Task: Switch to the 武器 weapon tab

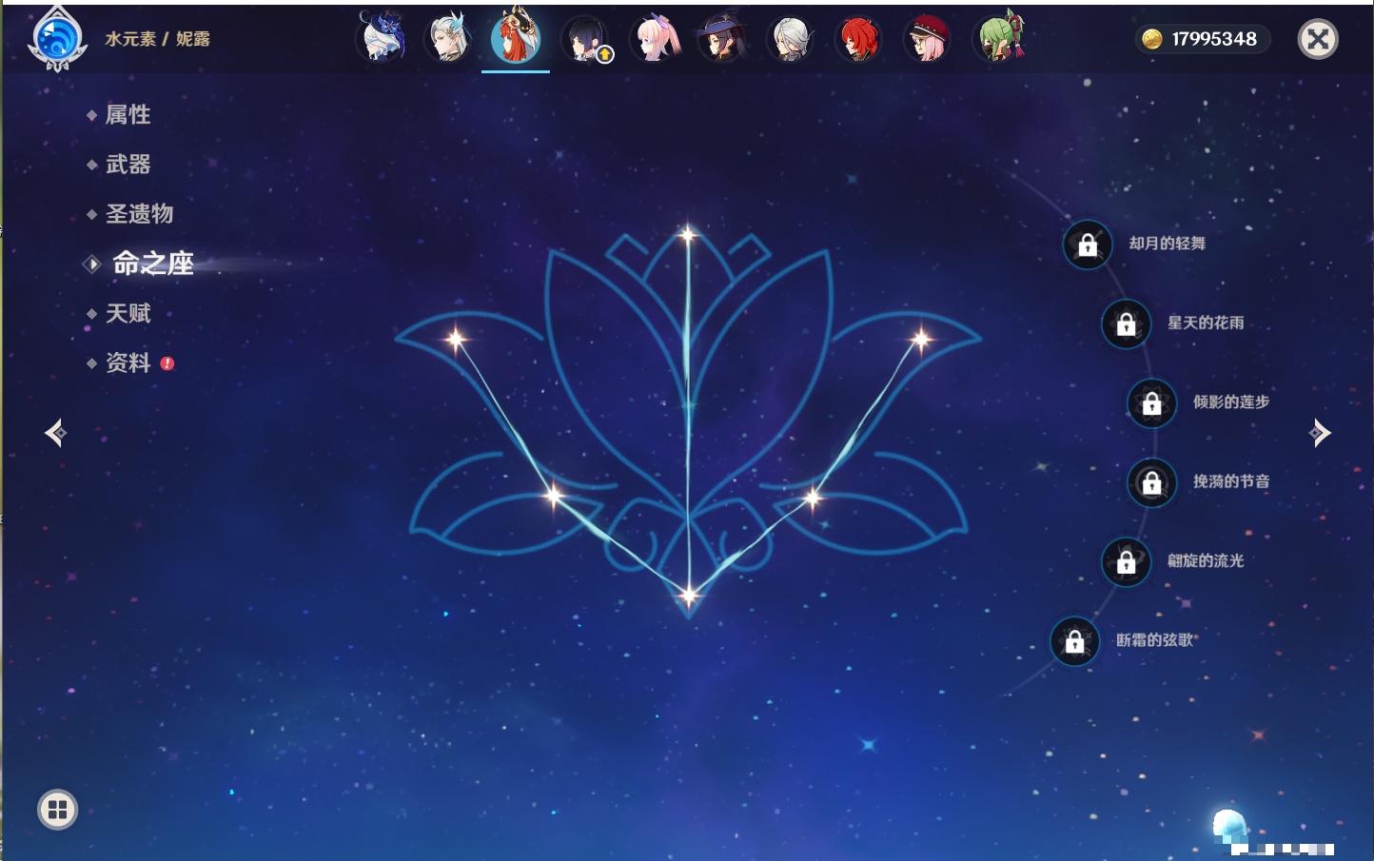Action: (x=128, y=165)
